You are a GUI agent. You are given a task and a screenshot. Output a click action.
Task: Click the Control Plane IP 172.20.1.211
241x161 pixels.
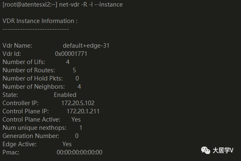[x=83, y=111]
